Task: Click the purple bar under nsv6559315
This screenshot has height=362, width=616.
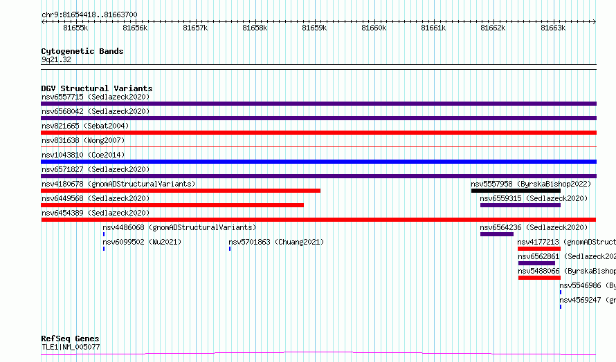Action: click(x=520, y=205)
